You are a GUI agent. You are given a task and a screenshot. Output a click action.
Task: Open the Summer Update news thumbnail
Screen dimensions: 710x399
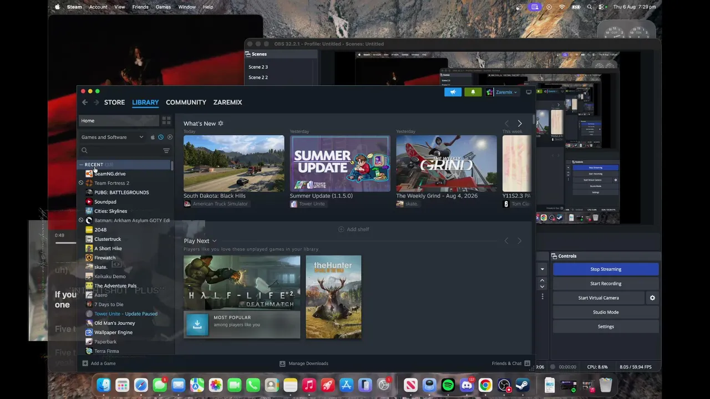340,163
